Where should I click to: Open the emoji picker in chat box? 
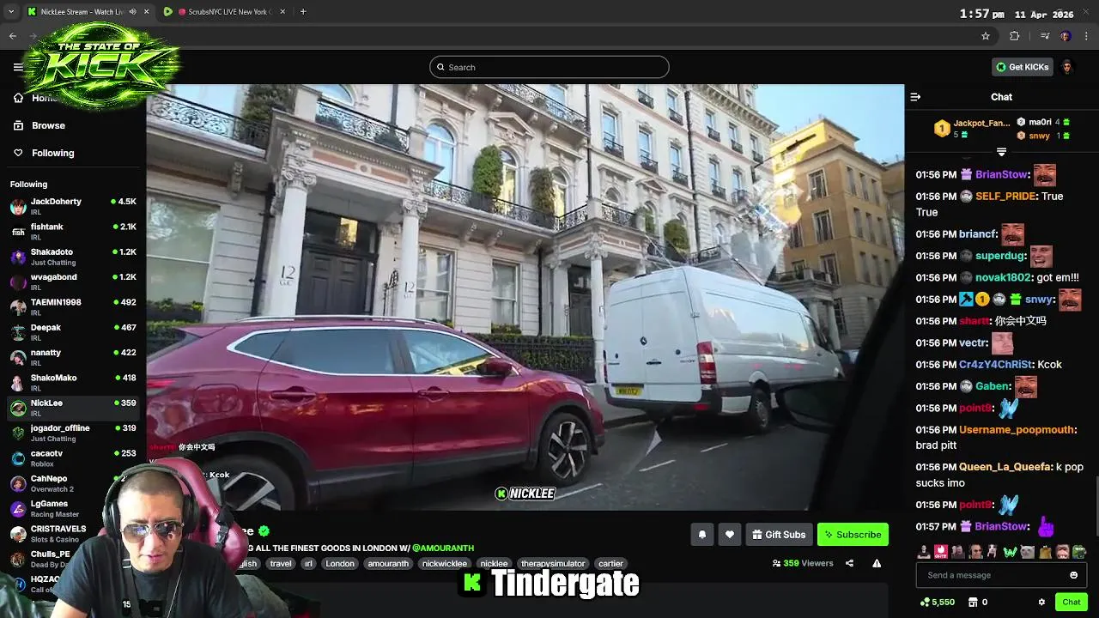click(x=1073, y=575)
